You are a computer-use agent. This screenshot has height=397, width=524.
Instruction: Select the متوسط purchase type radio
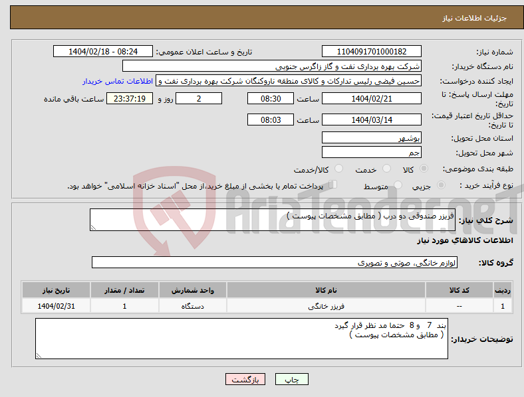[x=398, y=185]
